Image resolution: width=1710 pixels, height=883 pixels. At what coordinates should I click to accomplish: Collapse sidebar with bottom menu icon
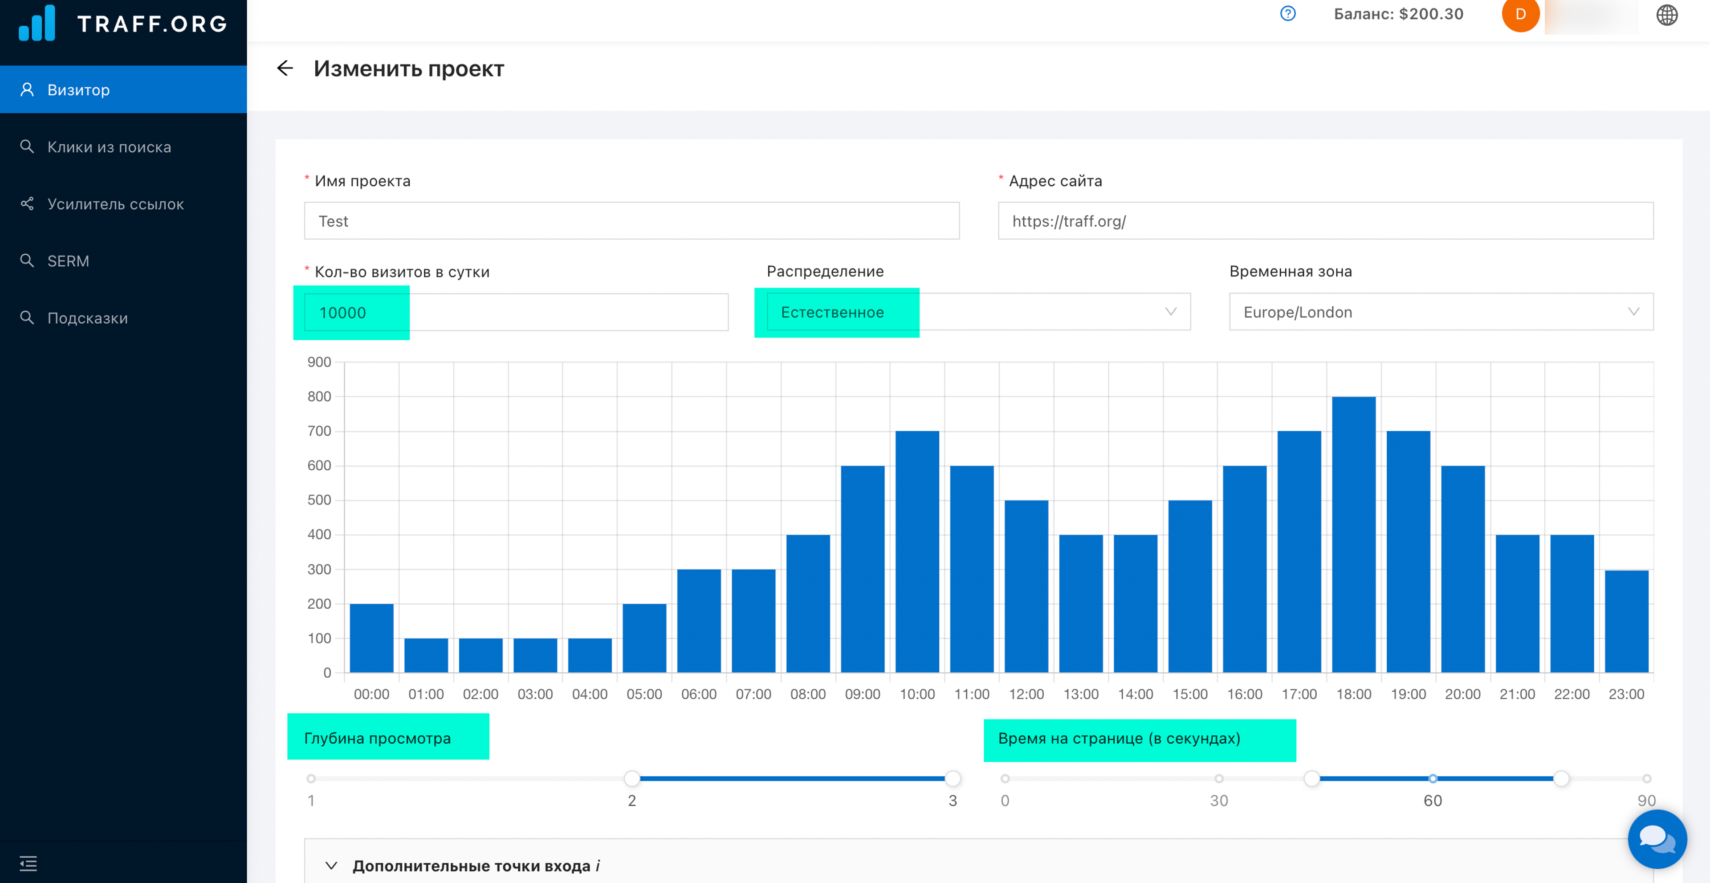click(x=28, y=863)
